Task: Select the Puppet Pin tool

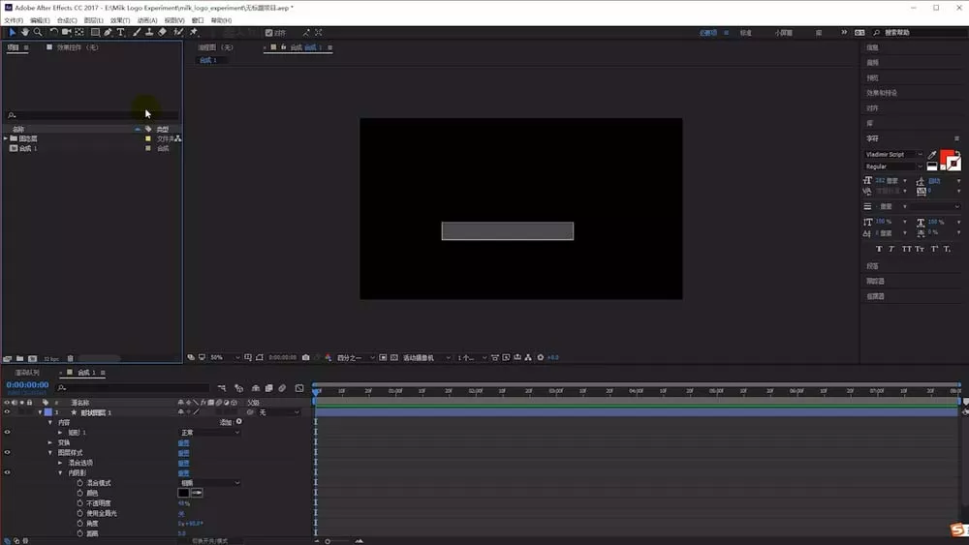Action: pos(194,32)
